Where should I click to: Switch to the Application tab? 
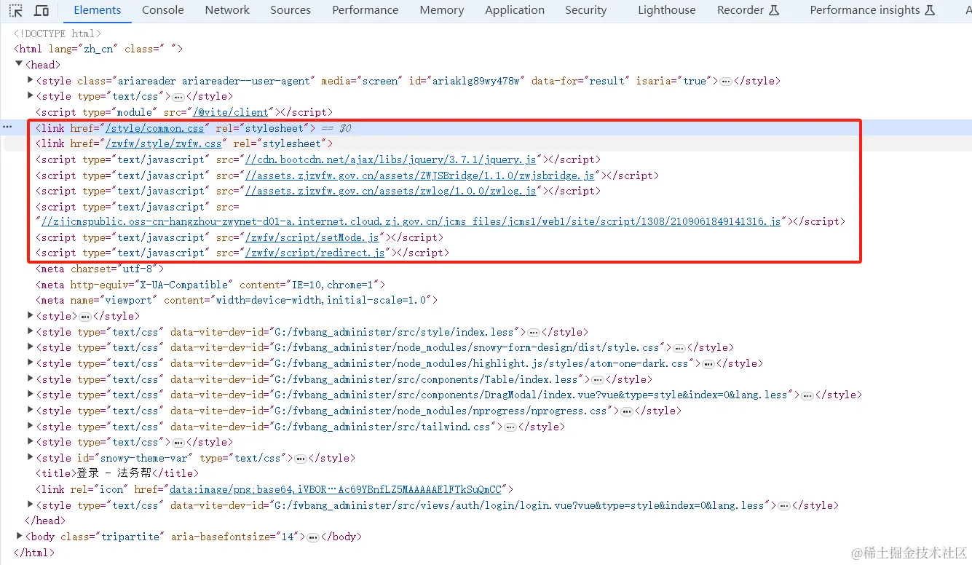click(x=515, y=10)
